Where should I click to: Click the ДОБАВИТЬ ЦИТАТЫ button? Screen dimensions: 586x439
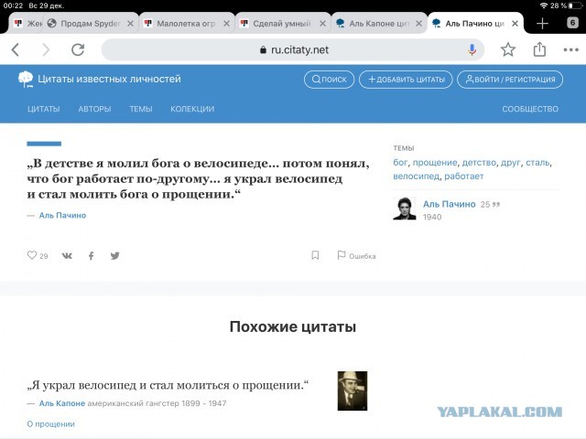(x=406, y=80)
